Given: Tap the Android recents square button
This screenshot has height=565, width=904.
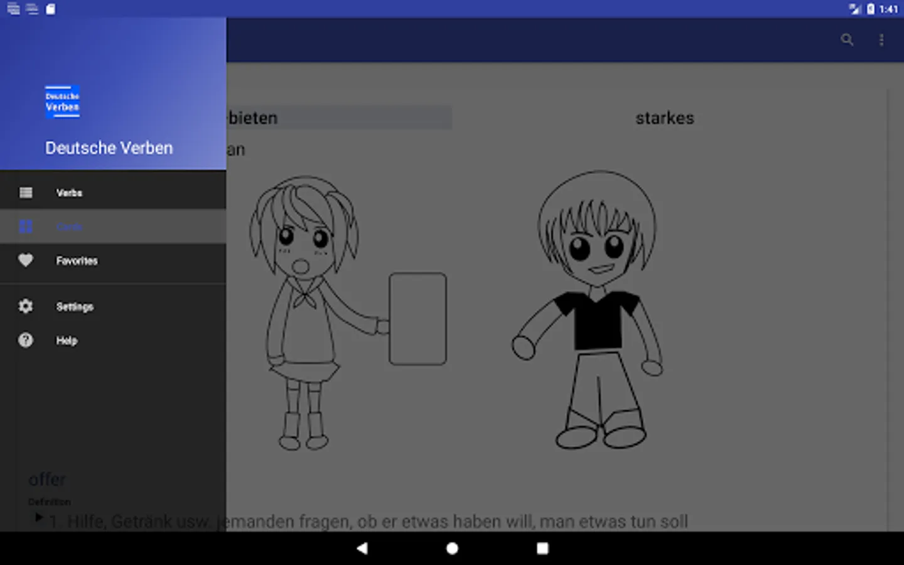Looking at the screenshot, I should coord(542,548).
